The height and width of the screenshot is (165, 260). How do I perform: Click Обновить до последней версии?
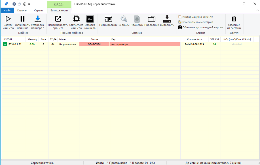(201, 27)
